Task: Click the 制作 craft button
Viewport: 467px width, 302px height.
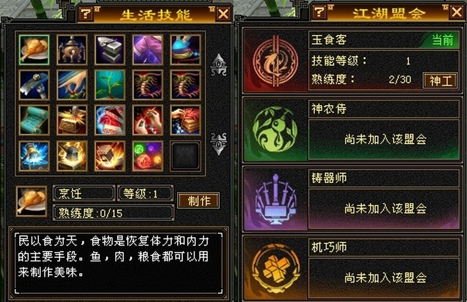Action: click(198, 200)
